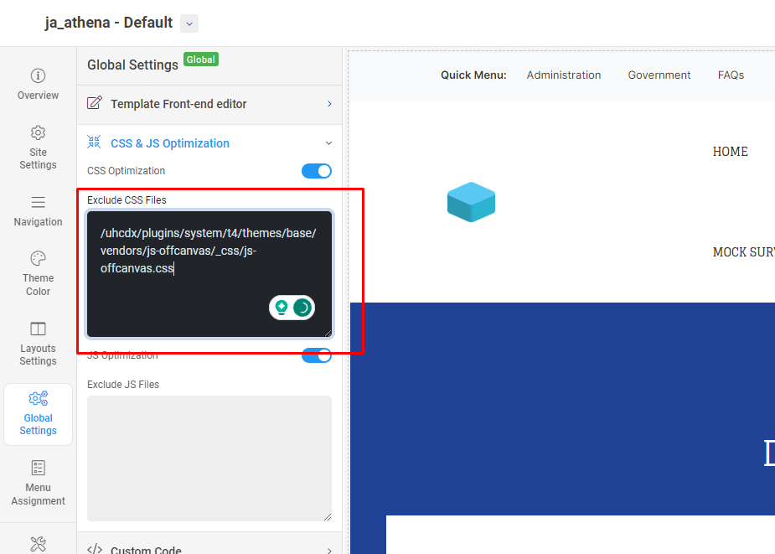The height and width of the screenshot is (554, 775).
Task: Click the Custom Code chevron arrow
Action: click(x=329, y=551)
